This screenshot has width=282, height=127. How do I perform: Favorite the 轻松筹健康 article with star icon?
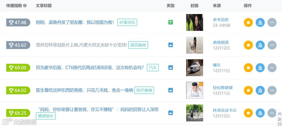pyautogui.click(x=248, y=90)
